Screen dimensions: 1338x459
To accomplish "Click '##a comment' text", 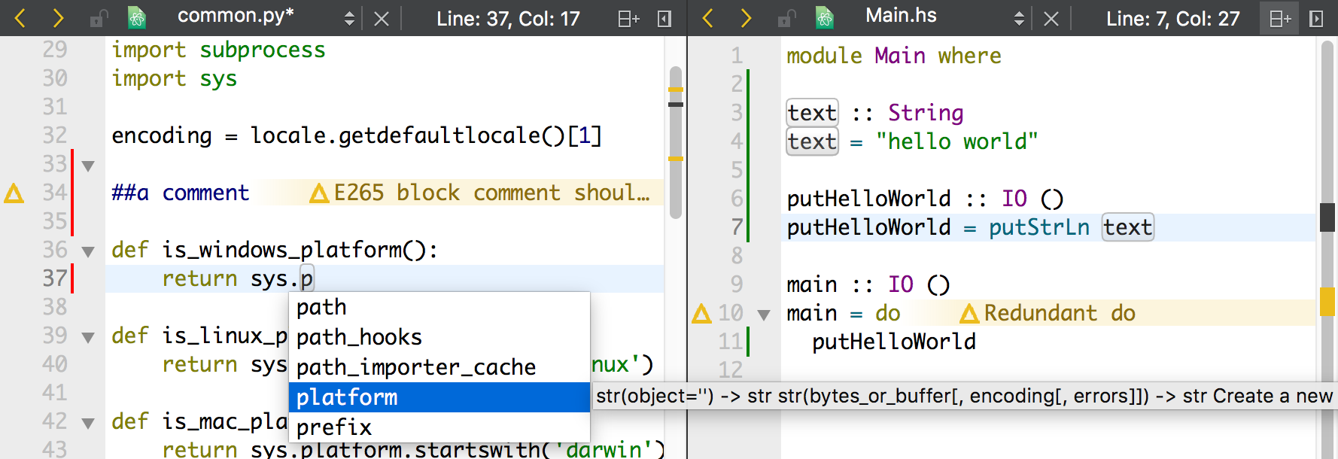I will point(180,193).
